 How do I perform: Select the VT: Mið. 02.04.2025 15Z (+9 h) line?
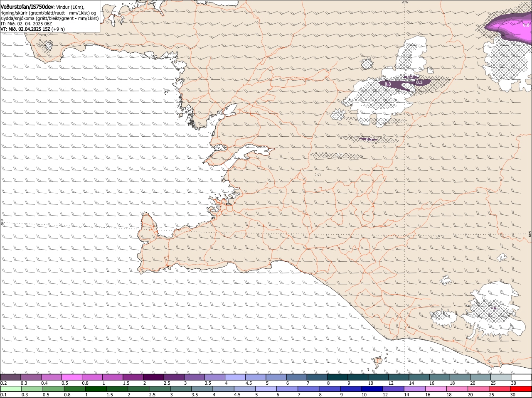(x=33, y=29)
